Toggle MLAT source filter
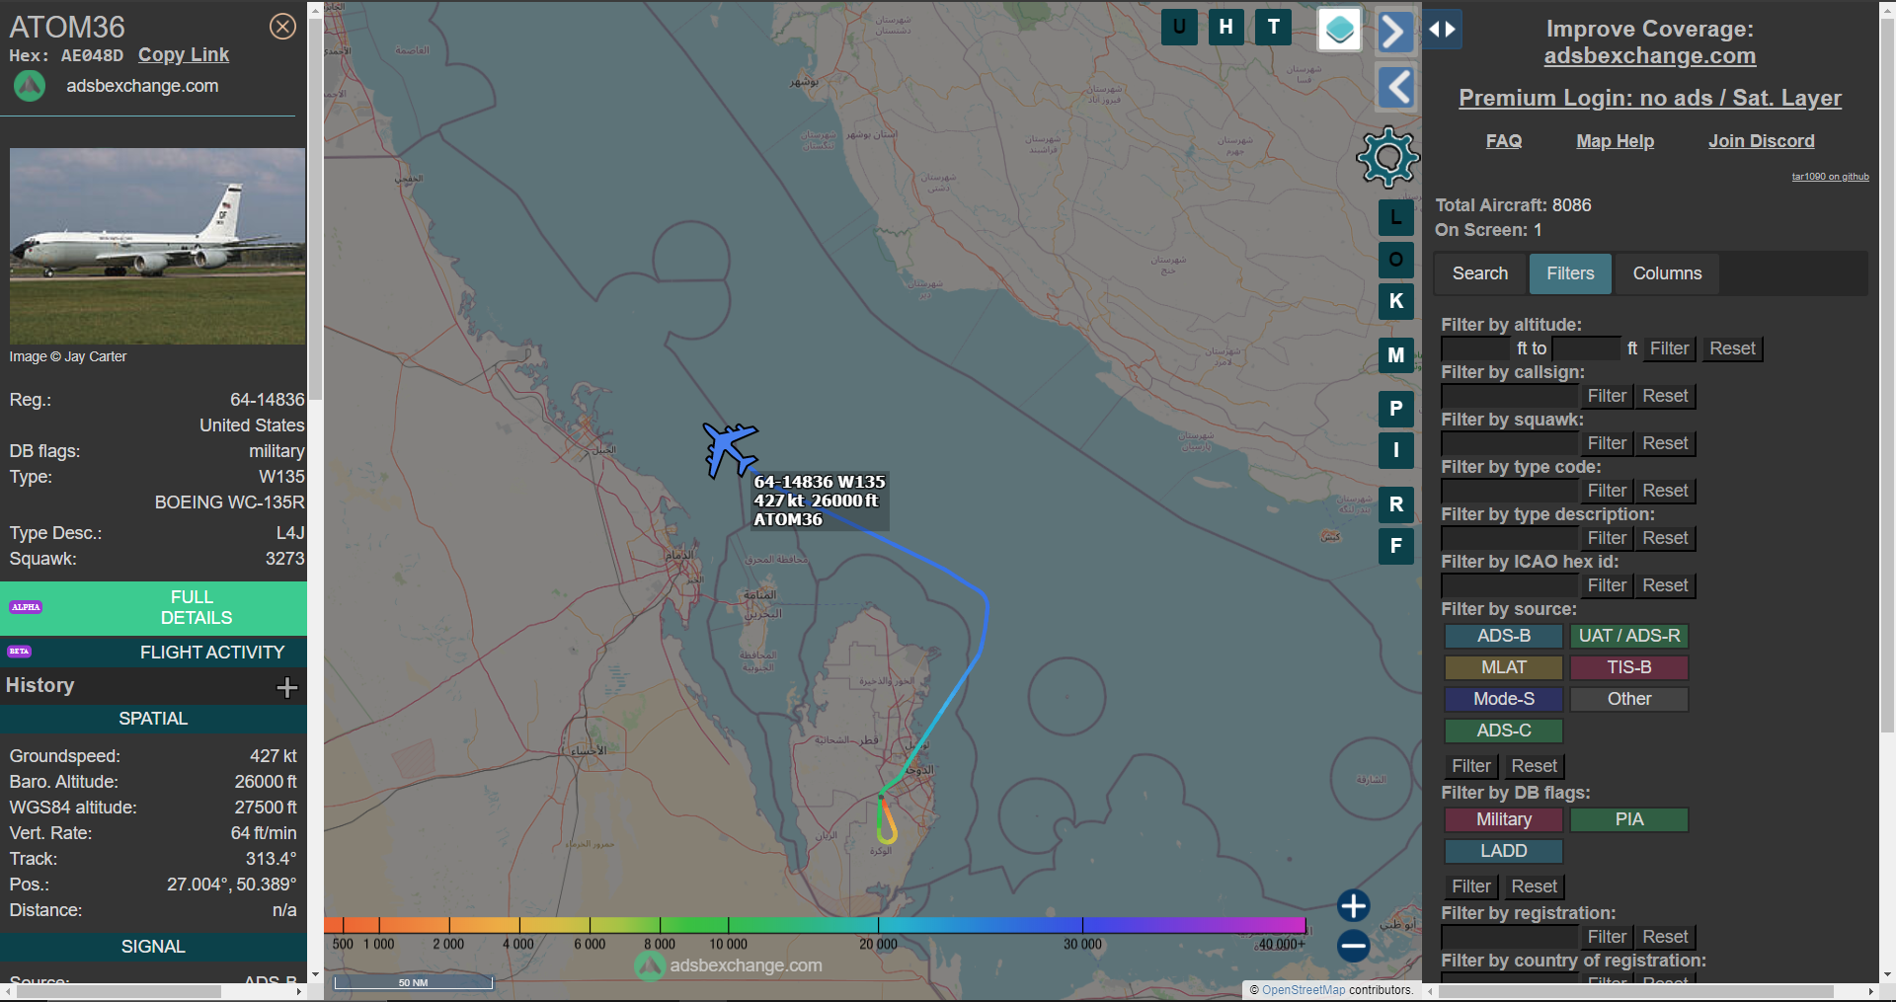Image resolution: width=1896 pixels, height=1002 pixels. [1504, 668]
